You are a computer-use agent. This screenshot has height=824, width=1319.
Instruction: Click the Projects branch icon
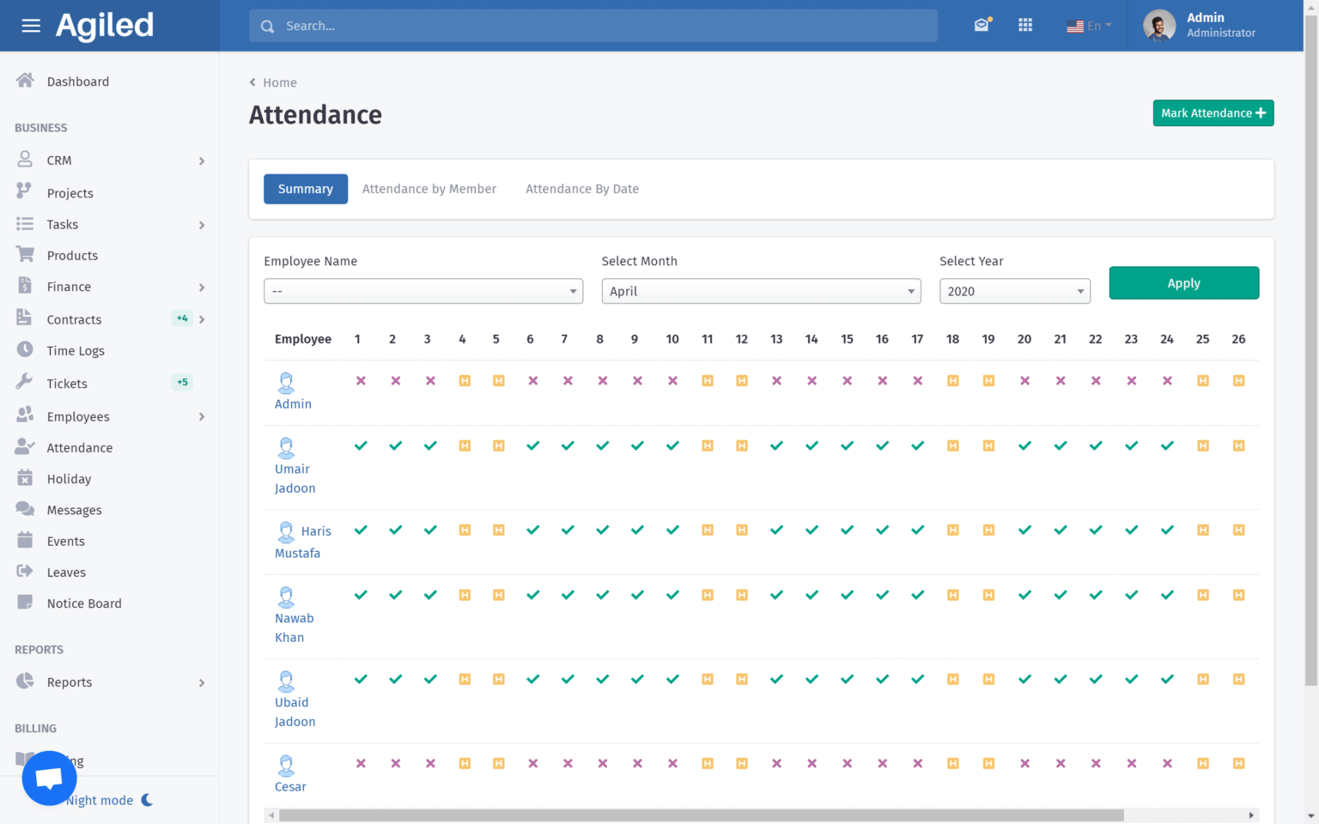24,191
